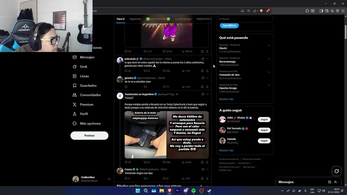
Task: Compose new message in Mensajes drawer
Action: pyautogui.click(x=330, y=182)
